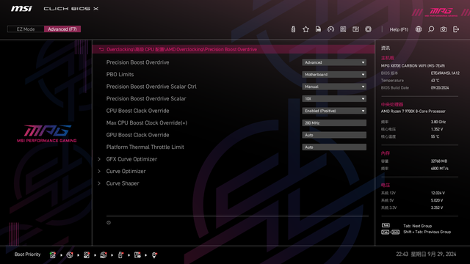The height and width of the screenshot is (264, 470).
Task: Switch to EZ Mode
Action: click(26, 29)
